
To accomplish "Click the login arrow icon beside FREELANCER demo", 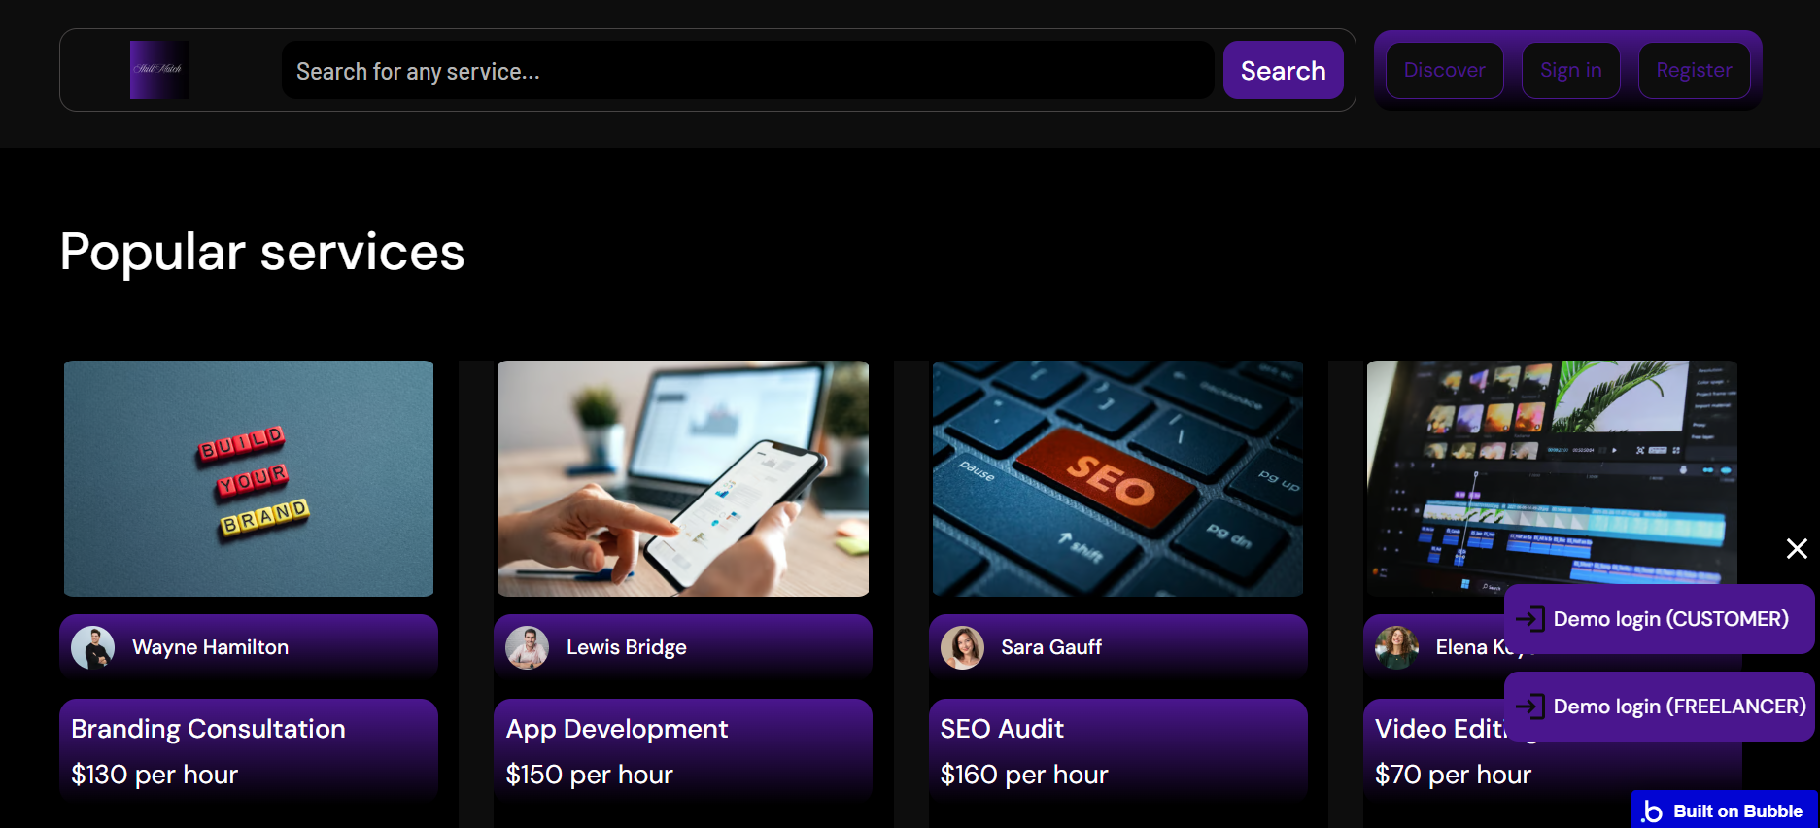I will (1530, 707).
